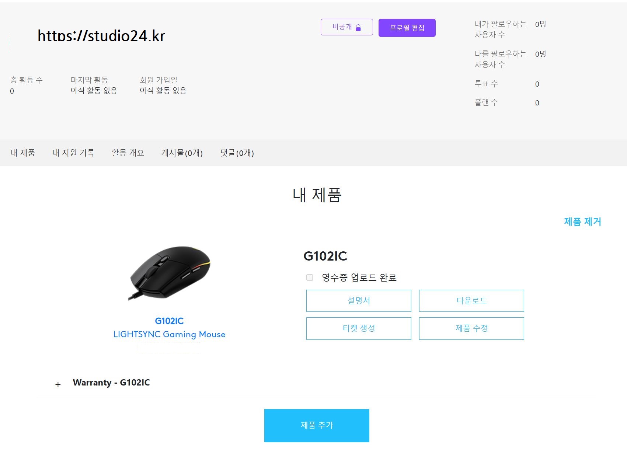627x450 pixels.
Task: Click 제품 수정 to edit product
Action: (x=471, y=328)
